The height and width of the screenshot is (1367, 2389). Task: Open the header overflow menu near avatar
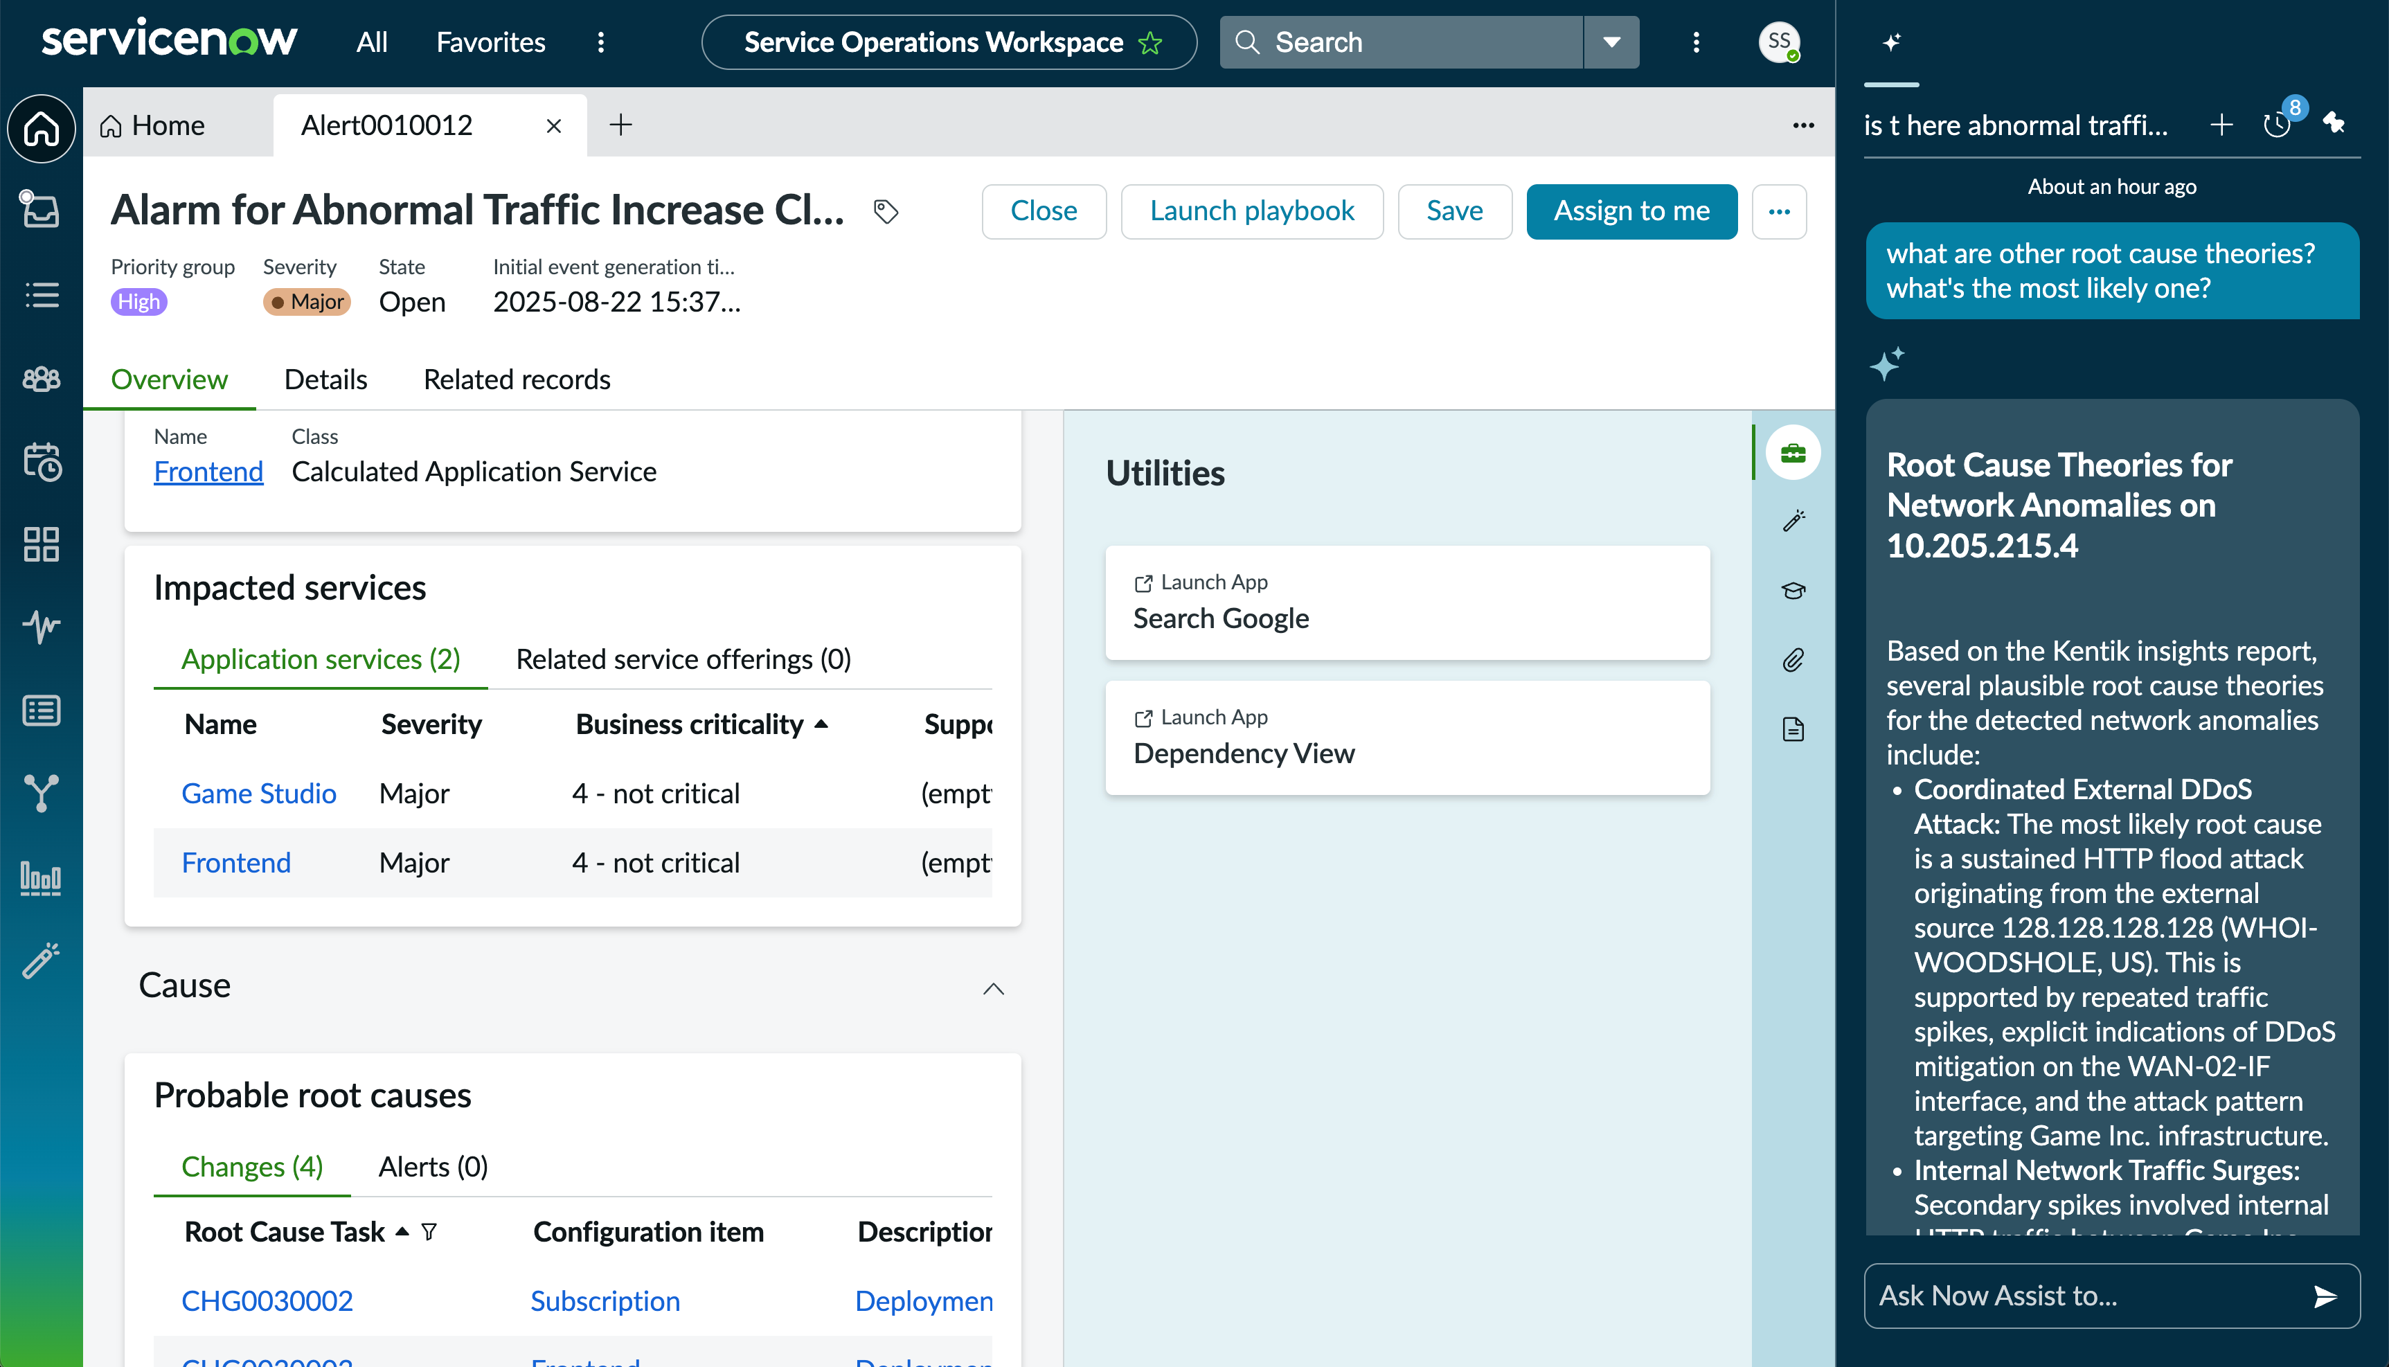(x=1697, y=42)
